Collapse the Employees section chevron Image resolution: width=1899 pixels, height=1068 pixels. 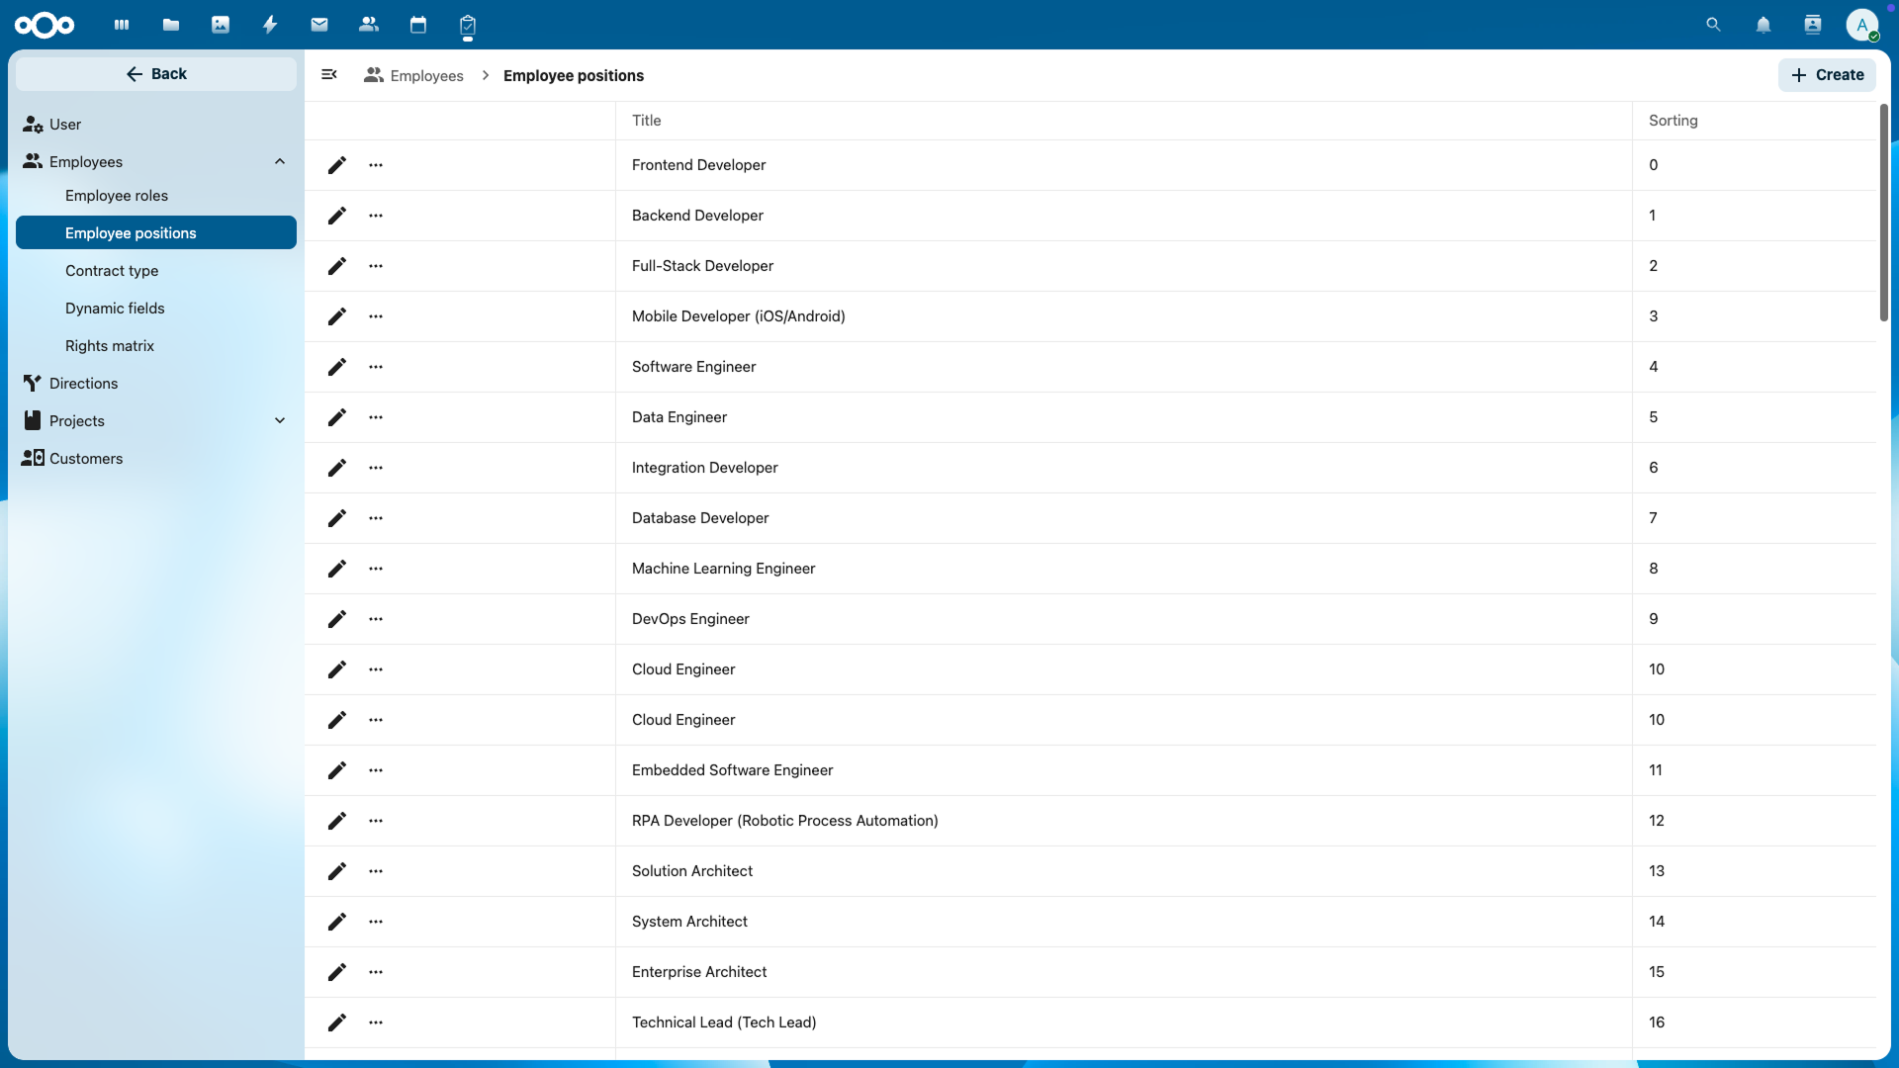(x=280, y=162)
